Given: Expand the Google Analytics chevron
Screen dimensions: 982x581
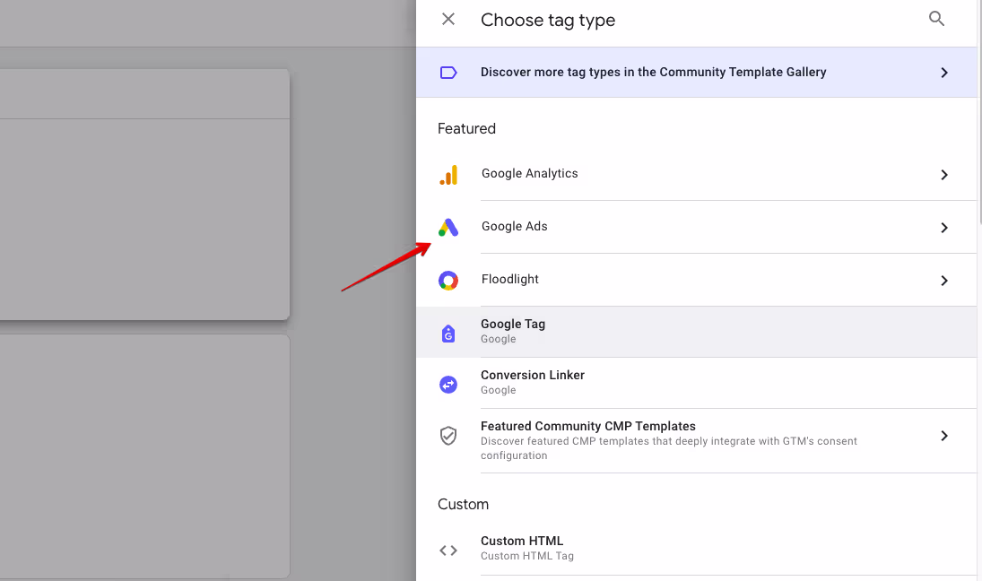Looking at the screenshot, I should [943, 175].
